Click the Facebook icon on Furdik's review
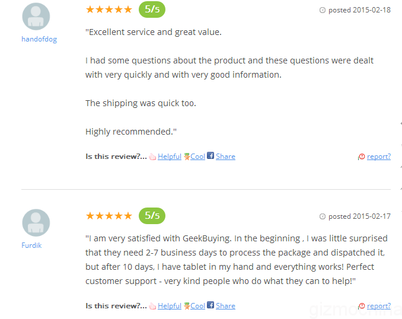 tap(210, 305)
